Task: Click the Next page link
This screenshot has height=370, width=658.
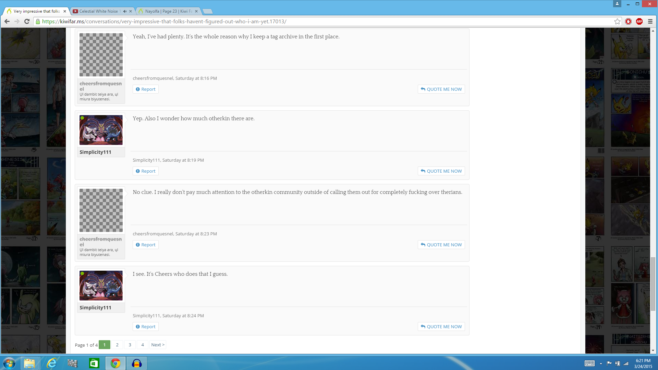Action: (x=158, y=345)
